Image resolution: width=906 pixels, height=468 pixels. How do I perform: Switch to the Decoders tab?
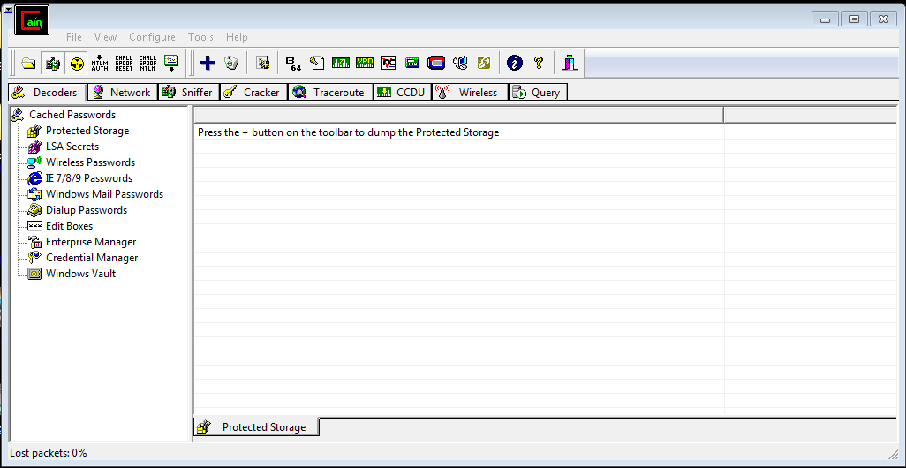tap(48, 93)
